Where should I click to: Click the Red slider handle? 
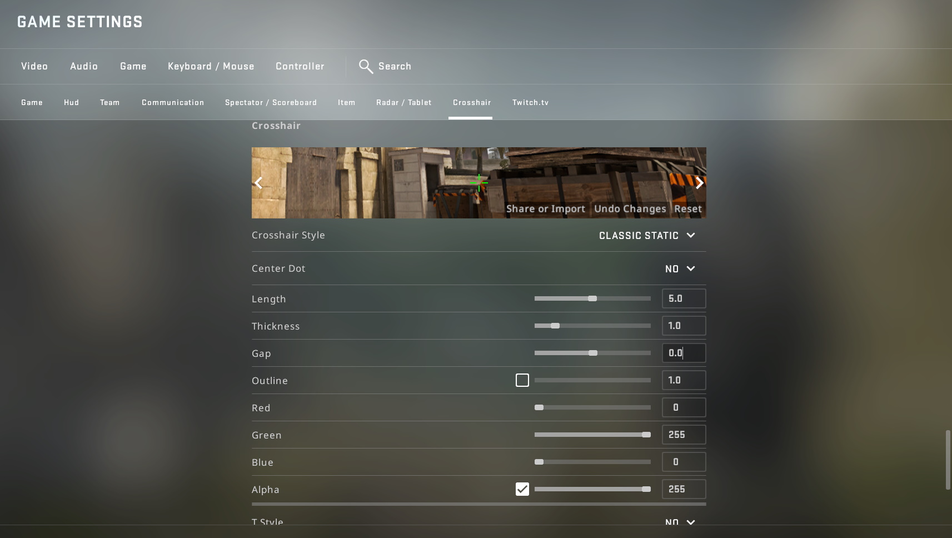(x=539, y=407)
